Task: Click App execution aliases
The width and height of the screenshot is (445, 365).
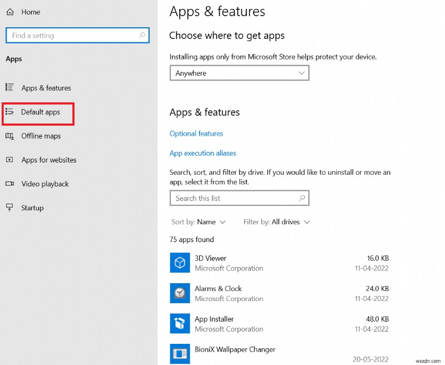Action: pyautogui.click(x=203, y=153)
